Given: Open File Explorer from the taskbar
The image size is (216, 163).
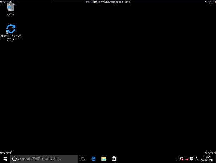Looking at the screenshot, I should coord(104,159).
